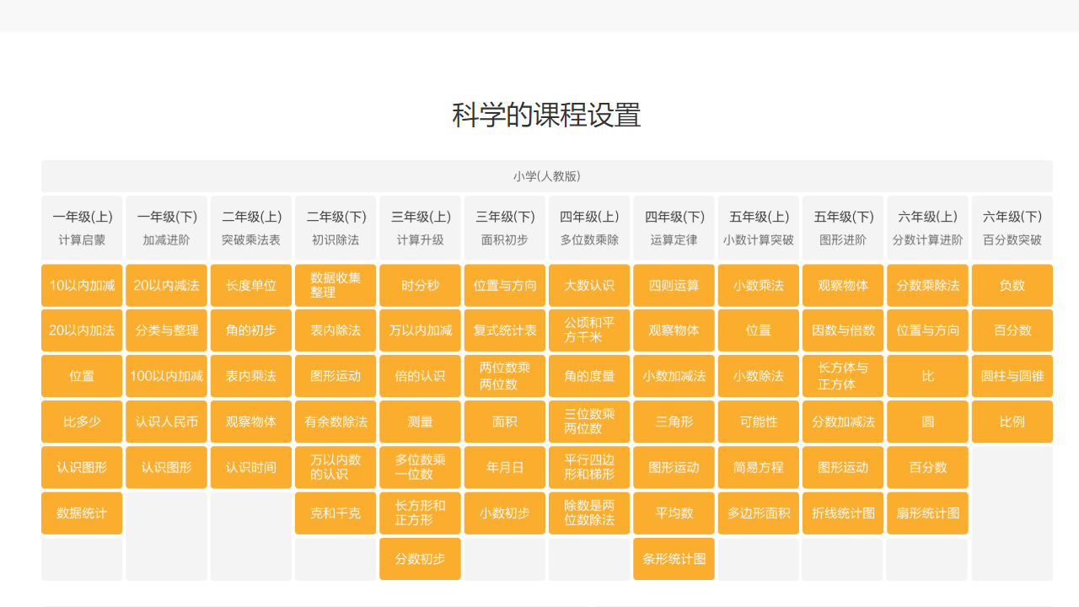
Task: Click the 四年级(下) 运算定律 header
Action: (x=674, y=228)
